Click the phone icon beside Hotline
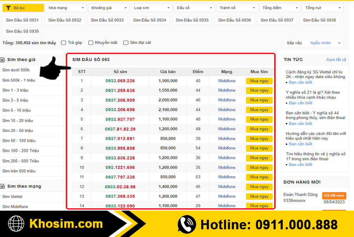Viewport: 354px width, 237px height. 187,224
